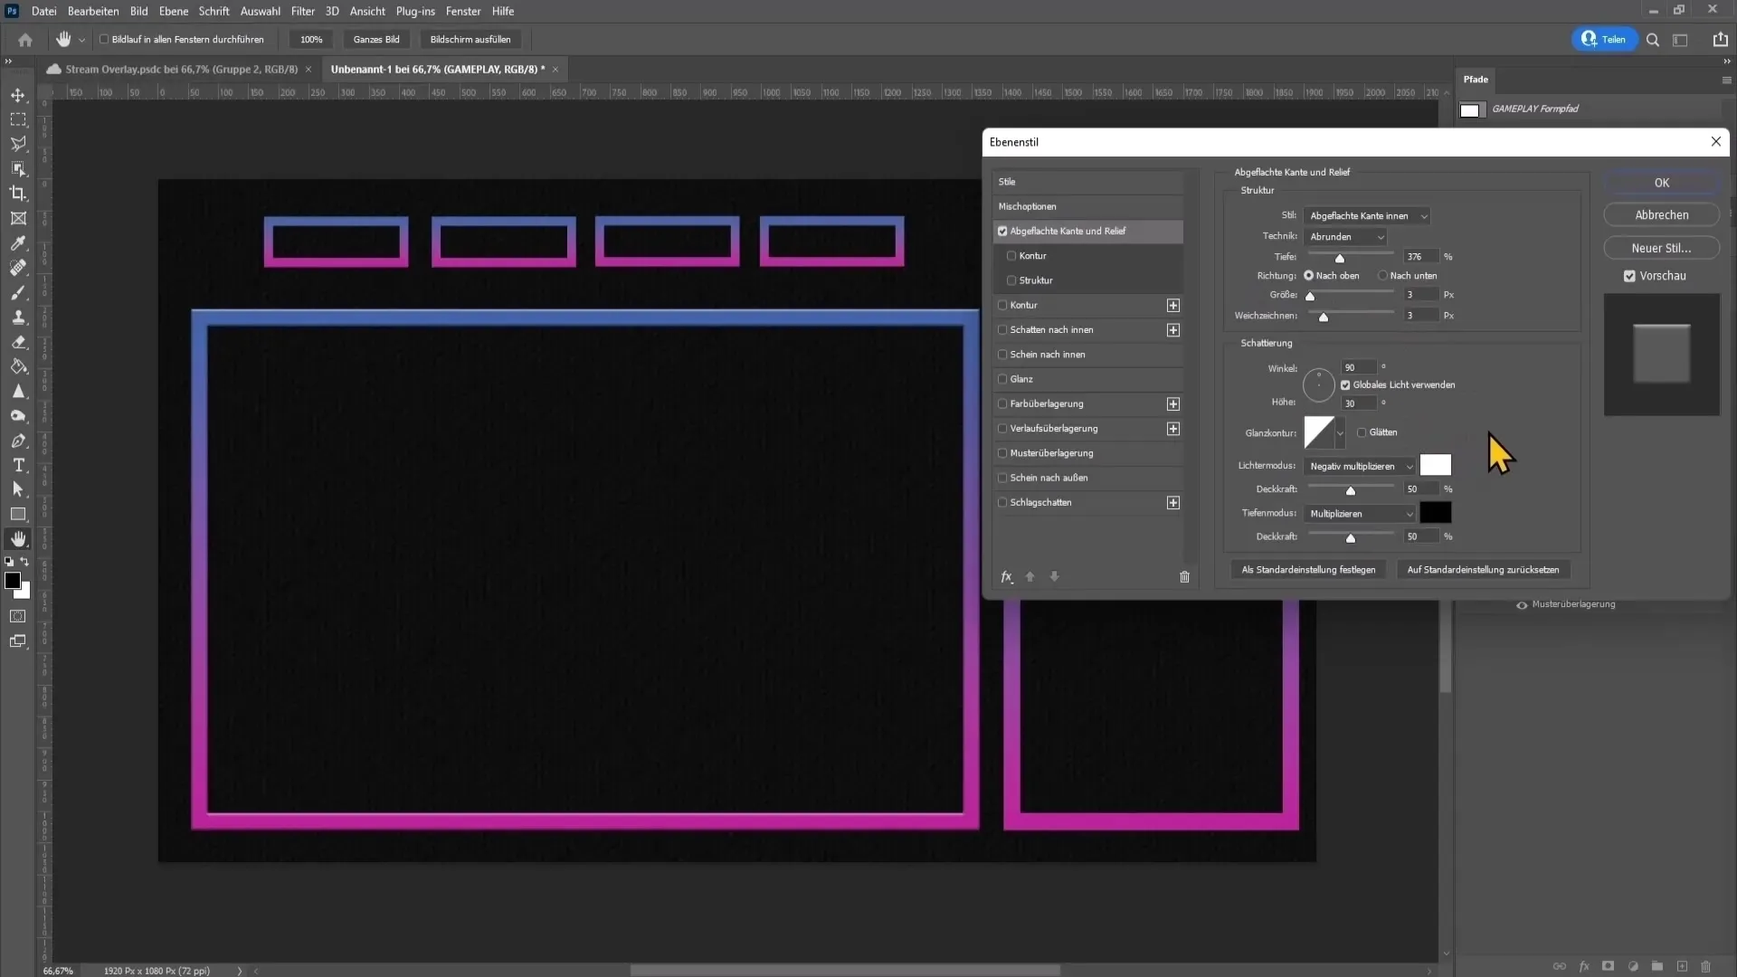The height and width of the screenshot is (977, 1737).
Task: Toggle Abgeflachte Kante und Relief checkbox
Action: point(1002,232)
